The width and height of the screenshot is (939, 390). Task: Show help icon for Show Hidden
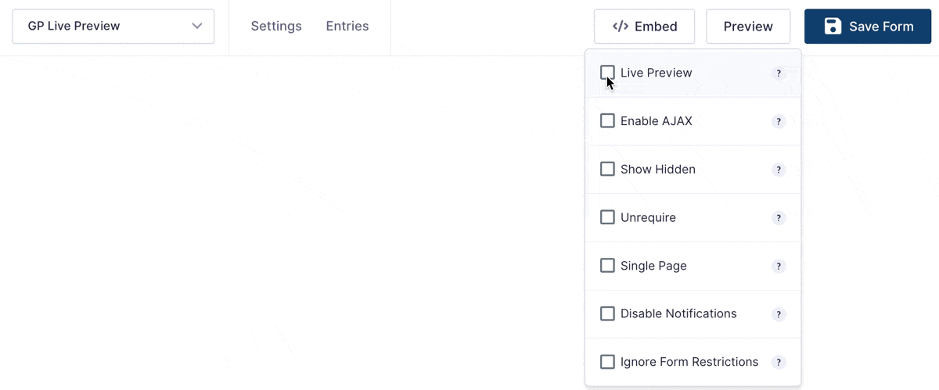779,170
